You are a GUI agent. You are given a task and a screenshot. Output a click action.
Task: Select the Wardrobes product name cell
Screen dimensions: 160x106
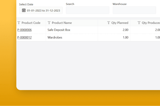click(x=72, y=38)
